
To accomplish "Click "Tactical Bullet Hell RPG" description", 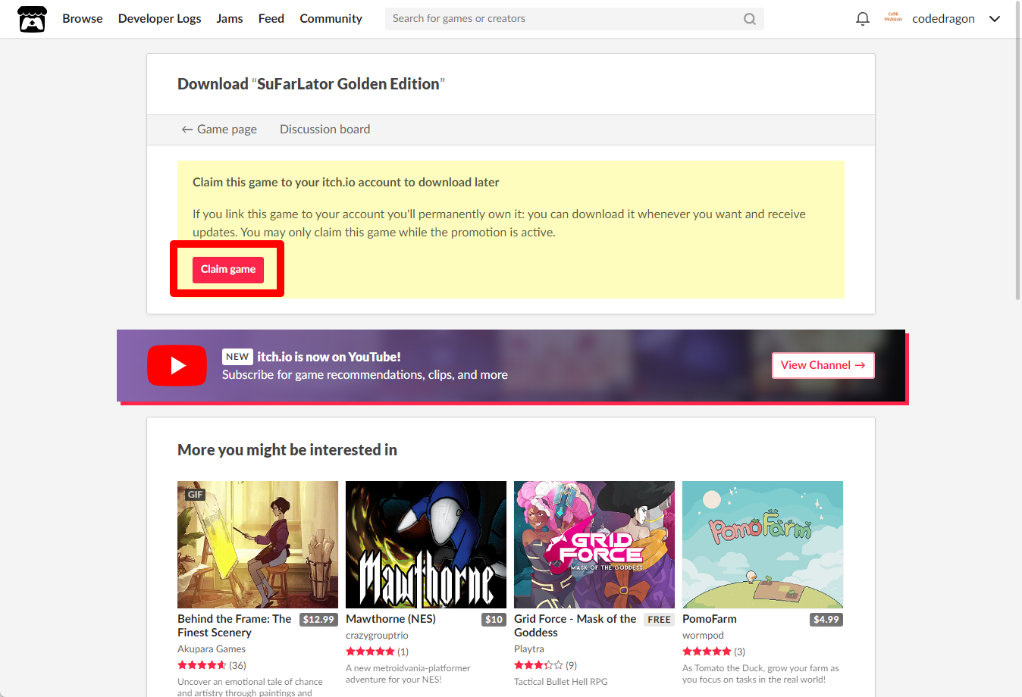I will pos(561,682).
